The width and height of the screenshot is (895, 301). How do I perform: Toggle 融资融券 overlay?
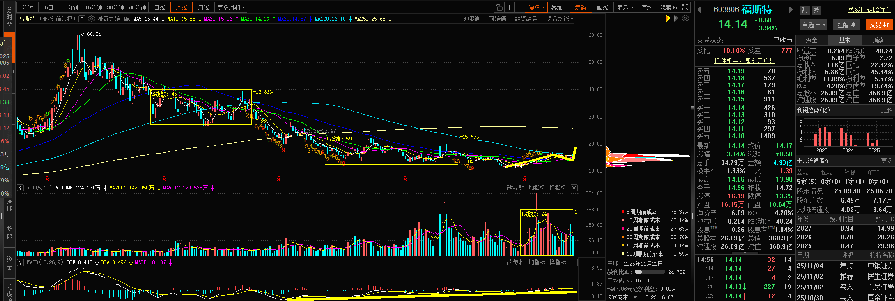526,19
